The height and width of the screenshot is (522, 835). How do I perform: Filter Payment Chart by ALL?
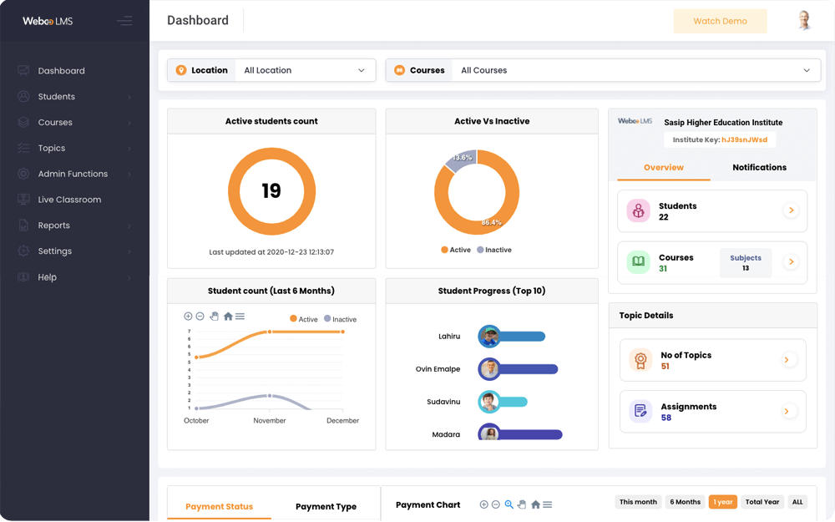[x=797, y=502]
